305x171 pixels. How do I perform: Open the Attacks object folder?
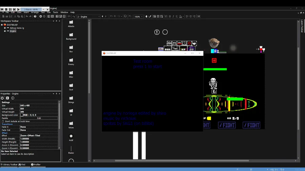(x=71, y=24)
